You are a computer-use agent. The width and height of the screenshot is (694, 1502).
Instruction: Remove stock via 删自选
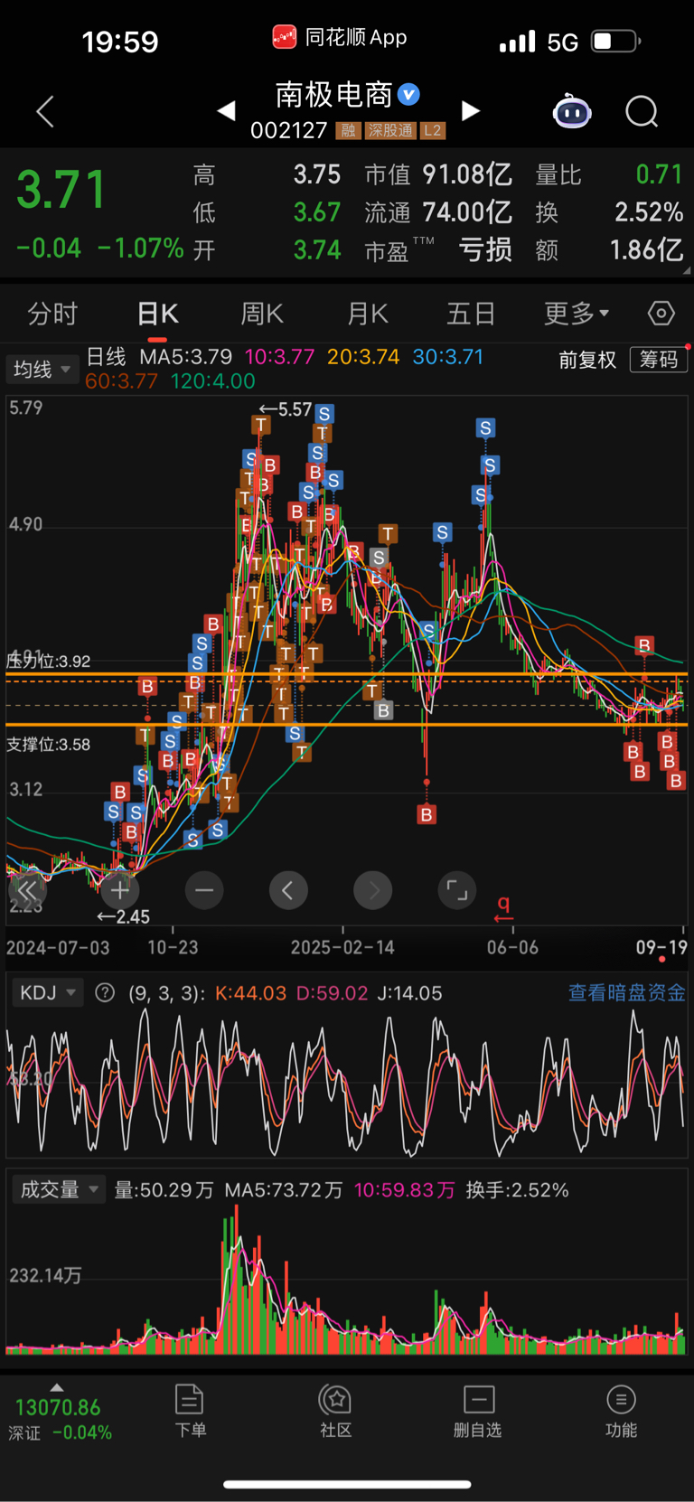point(478,1411)
